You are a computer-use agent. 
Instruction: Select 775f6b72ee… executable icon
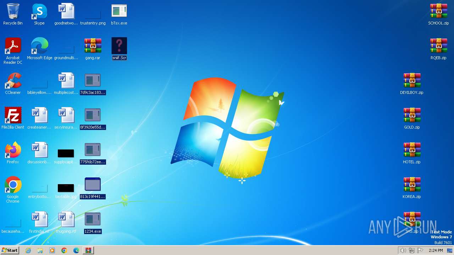coord(93,153)
